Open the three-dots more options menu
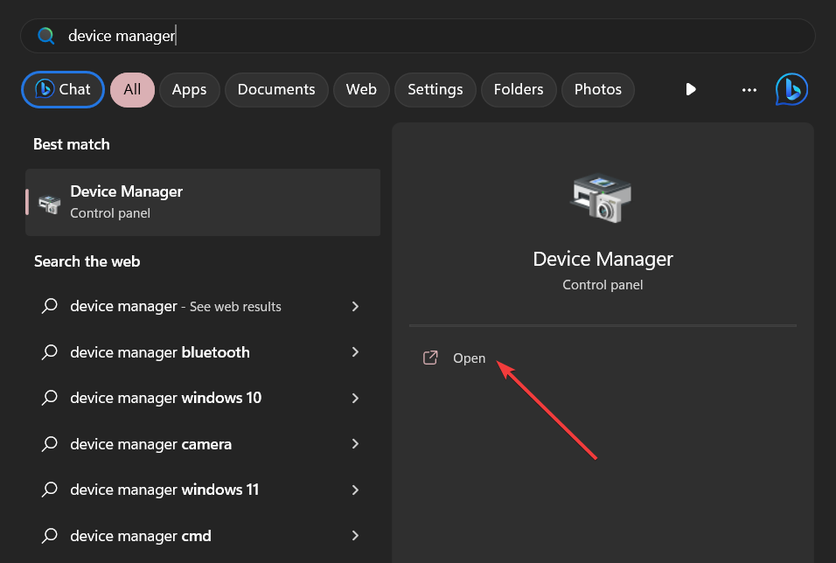The image size is (836, 563). point(749,89)
